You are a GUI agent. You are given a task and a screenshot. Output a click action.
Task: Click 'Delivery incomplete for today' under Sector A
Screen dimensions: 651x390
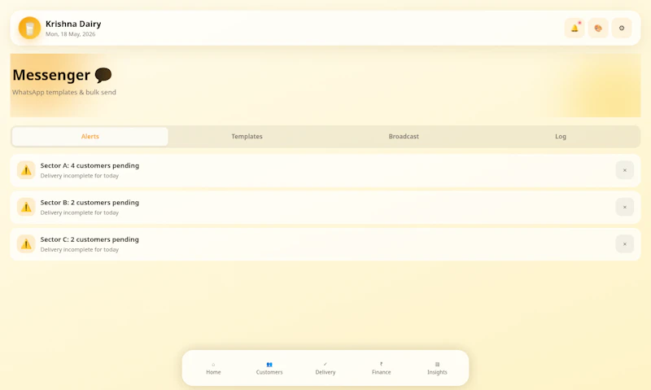(79, 176)
